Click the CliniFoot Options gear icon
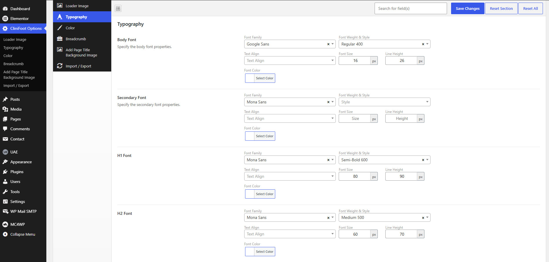Viewport: 549px width, 262px height. [5, 28]
